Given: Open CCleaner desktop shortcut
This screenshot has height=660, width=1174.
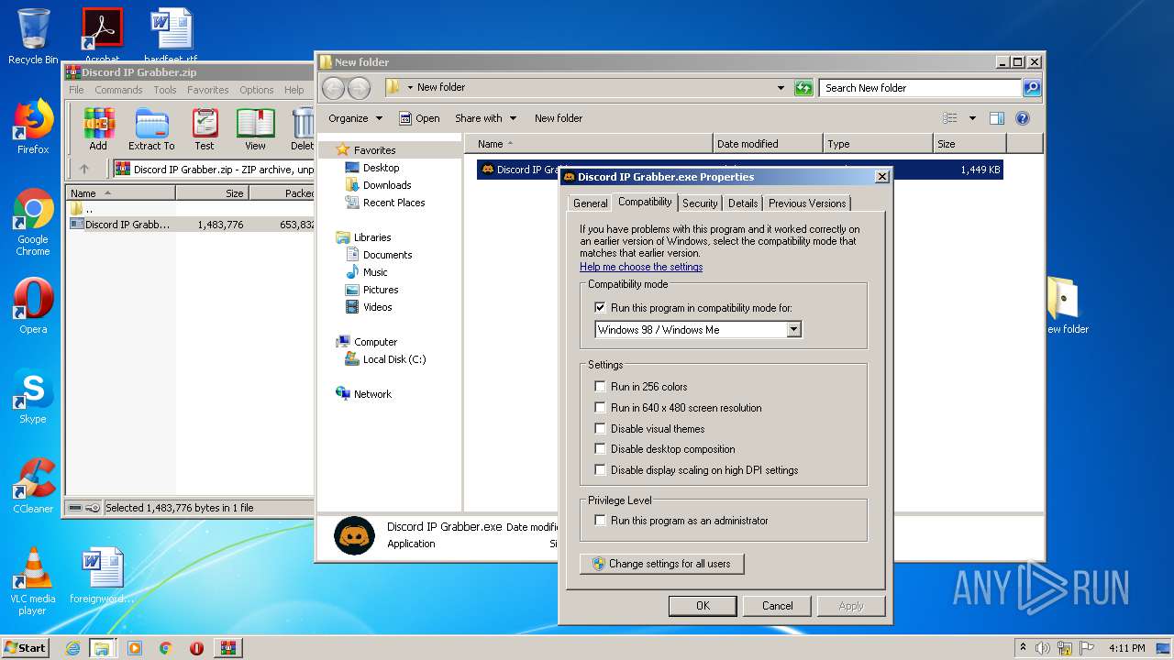Looking at the screenshot, I should point(33,486).
